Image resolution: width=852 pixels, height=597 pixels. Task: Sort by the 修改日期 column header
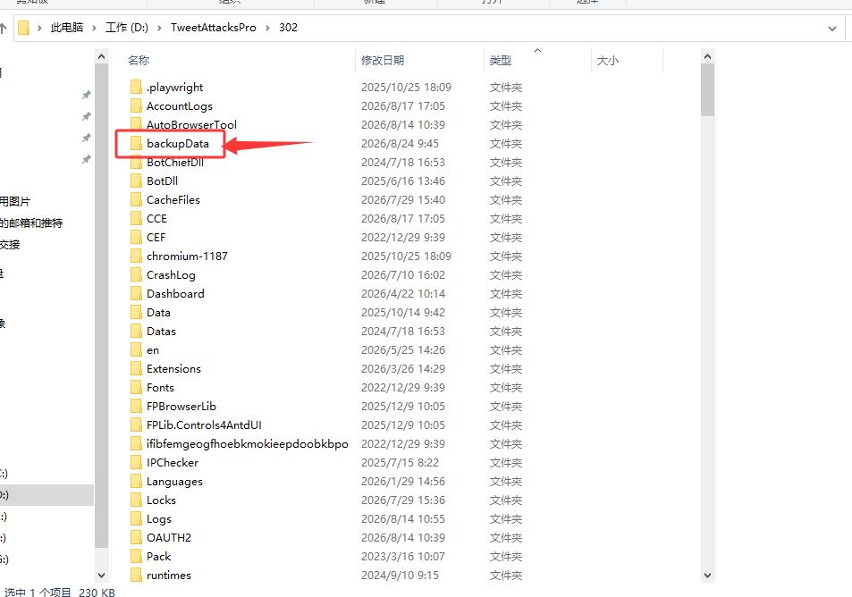383,60
